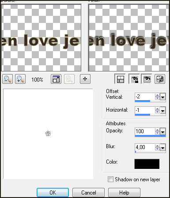170x198 pixels.
Task: Click the Opacity value field
Action: [145, 131]
